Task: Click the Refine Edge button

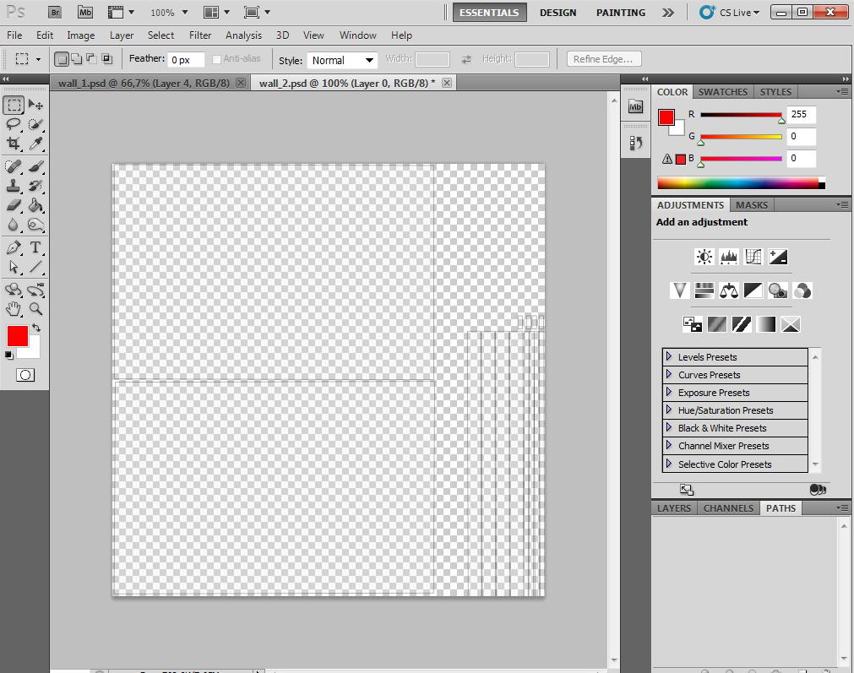Action: pos(603,59)
